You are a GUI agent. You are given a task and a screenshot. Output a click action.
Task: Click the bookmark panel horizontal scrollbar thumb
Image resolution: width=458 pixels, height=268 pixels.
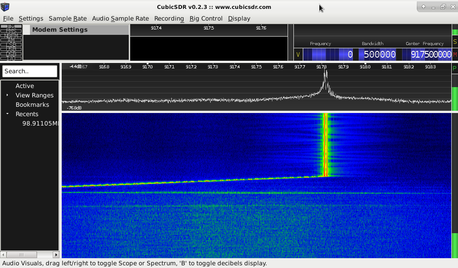point(22,255)
